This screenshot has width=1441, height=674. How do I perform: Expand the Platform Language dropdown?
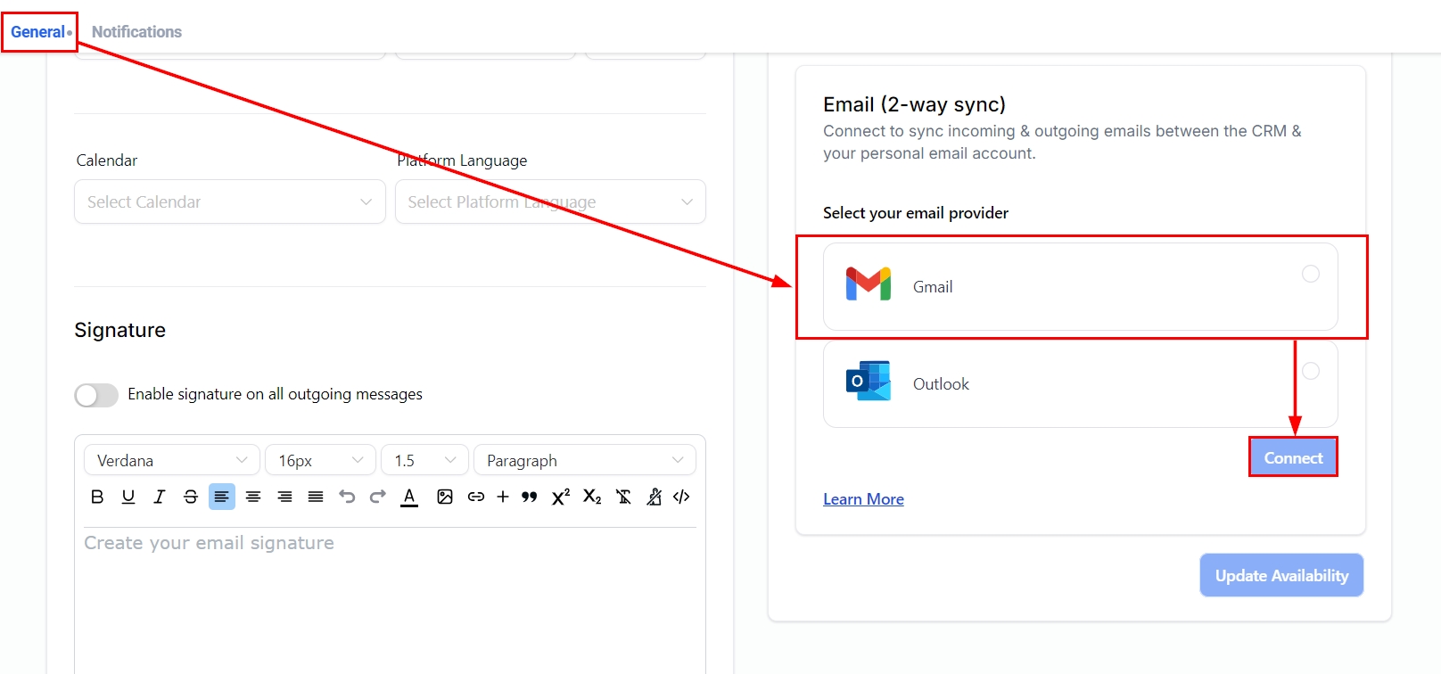tap(549, 202)
